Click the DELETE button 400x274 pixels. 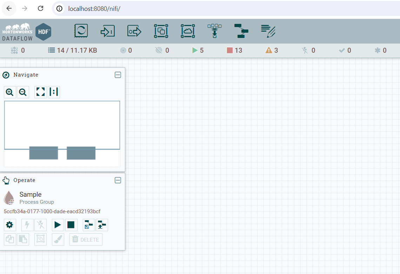coord(86,239)
